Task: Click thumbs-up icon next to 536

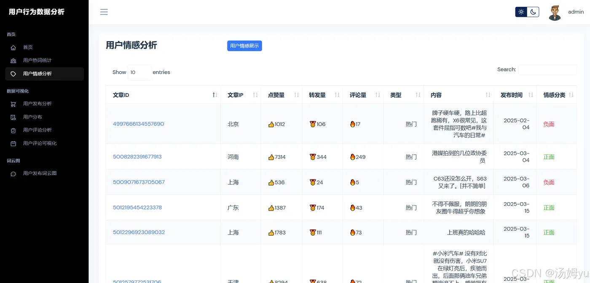Action: [x=271, y=182]
